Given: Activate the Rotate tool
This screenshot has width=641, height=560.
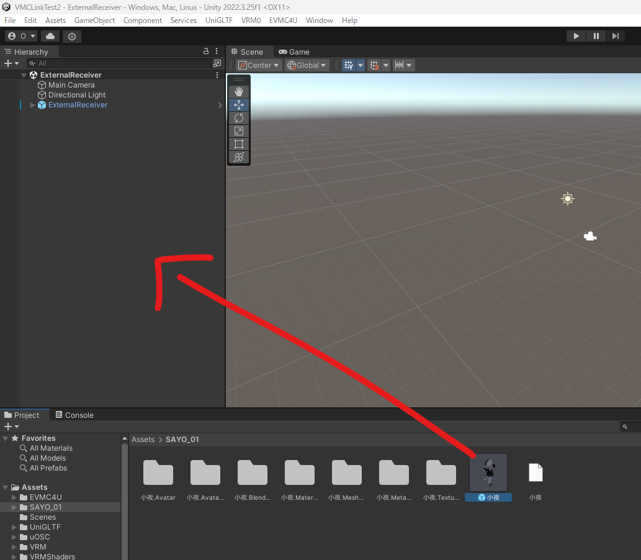Looking at the screenshot, I should click(239, 118).
